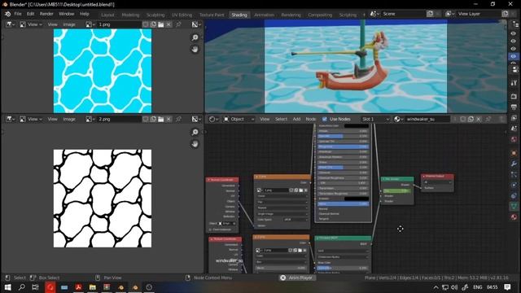Open the Window menu
The height and width of the screenshot is (293, 521).
click(67, 14)
